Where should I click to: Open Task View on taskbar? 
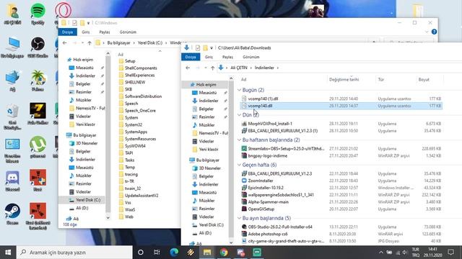point(157,253)
